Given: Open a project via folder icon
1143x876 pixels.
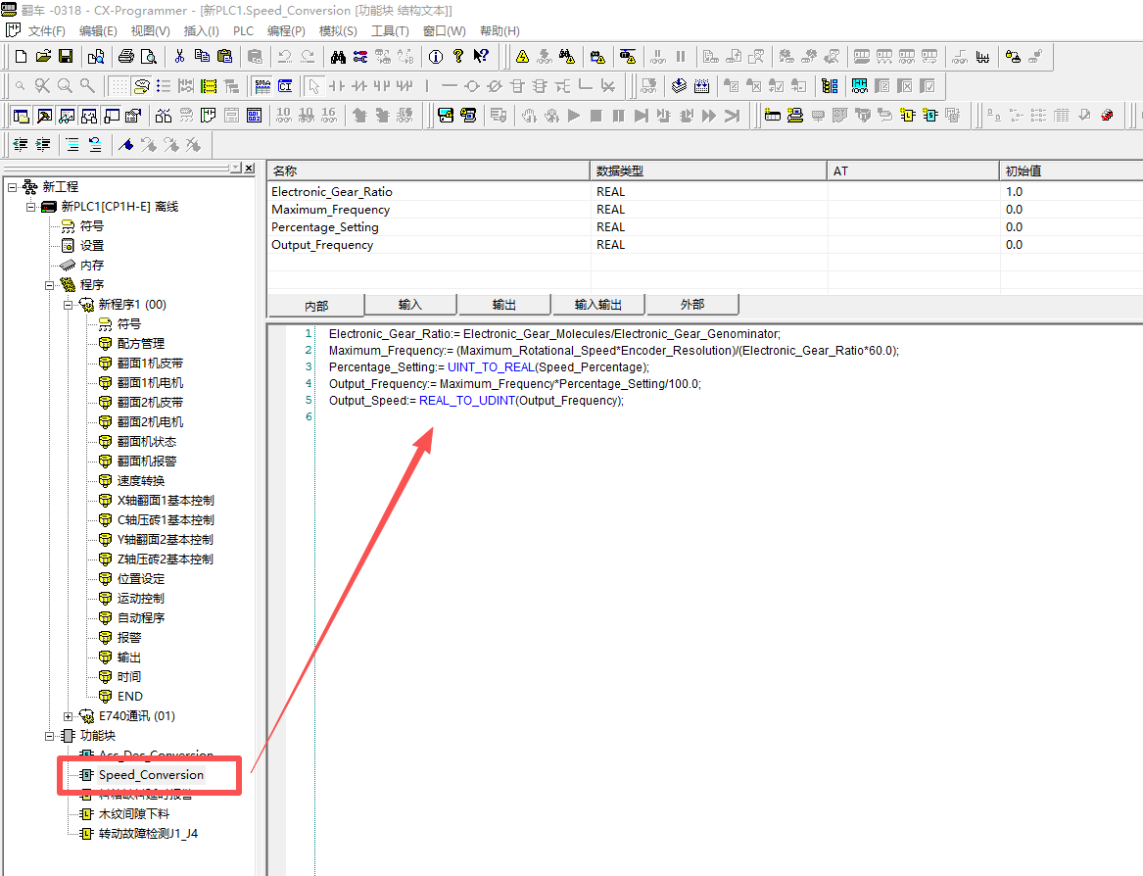Looking at the screenshot, I should [44, 57].
